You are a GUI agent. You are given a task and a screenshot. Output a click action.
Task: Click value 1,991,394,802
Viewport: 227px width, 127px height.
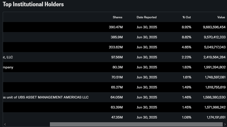[x=215, y=67]
